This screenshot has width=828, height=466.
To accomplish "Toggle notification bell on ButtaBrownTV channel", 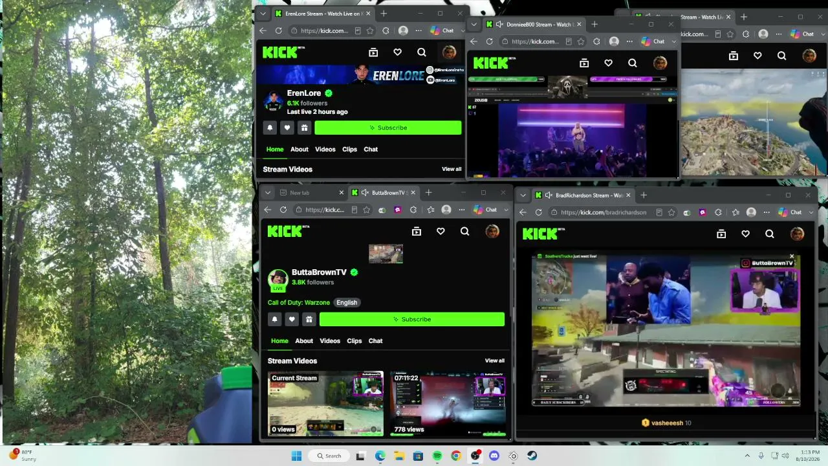I will tap(274, 319).
